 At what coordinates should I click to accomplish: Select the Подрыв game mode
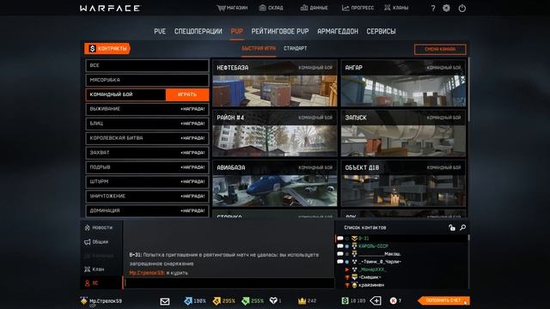pos(147,167)
